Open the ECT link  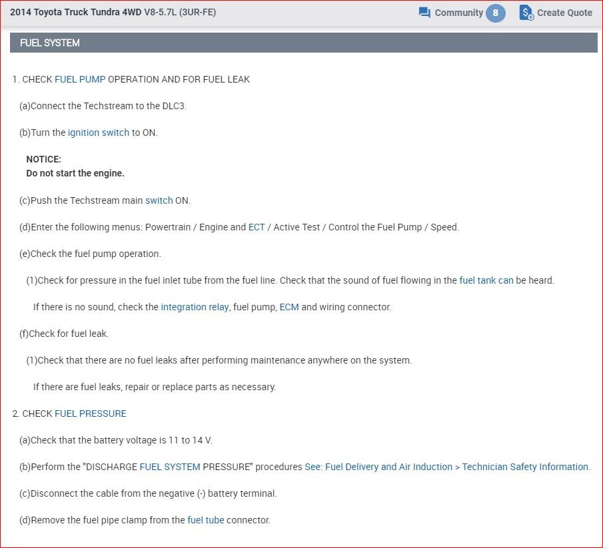(x=257, y=227)
